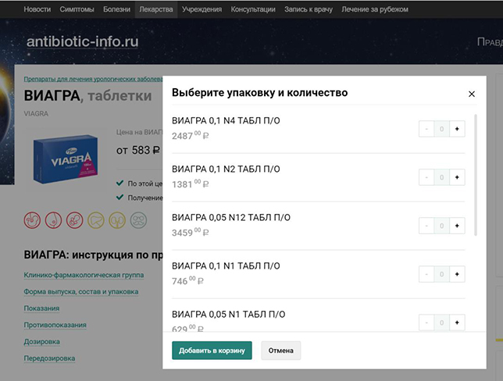The height and width of the screenshot is (381, 503).
Task: Click the elderly patient icon
Action: point(138,220)
